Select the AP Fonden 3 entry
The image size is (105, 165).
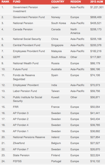pyautogui.click(x=21, y=113)
